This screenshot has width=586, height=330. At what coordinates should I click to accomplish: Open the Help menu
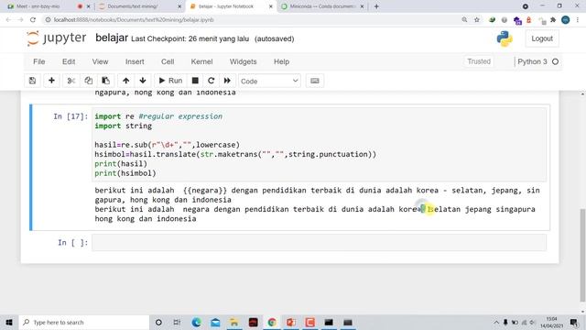[x=281, y=61]
